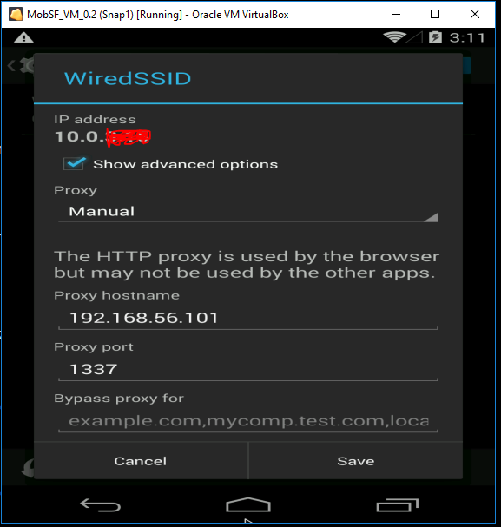This screenshot has width=501, height=527.
Task: Tap the Wi-Fi signal status icon
Action: (x=394, y=37)
